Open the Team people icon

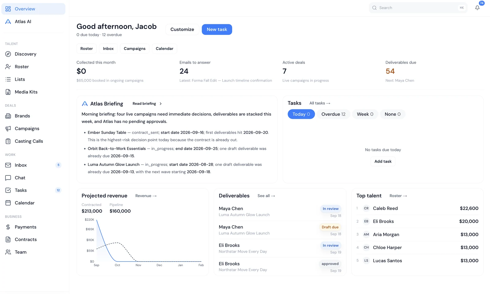(8, 252)
